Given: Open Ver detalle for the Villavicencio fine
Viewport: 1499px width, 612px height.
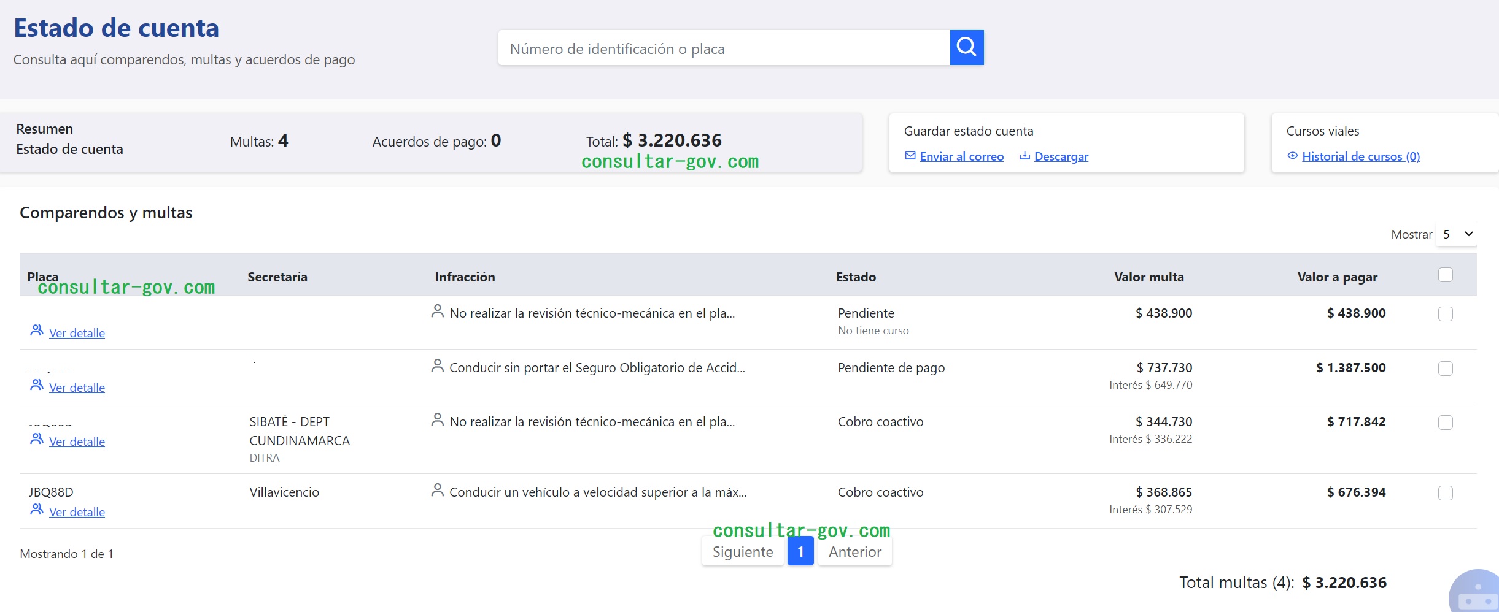Looking at the screenshot, I should pyautogui.click(x=77, y=512).
